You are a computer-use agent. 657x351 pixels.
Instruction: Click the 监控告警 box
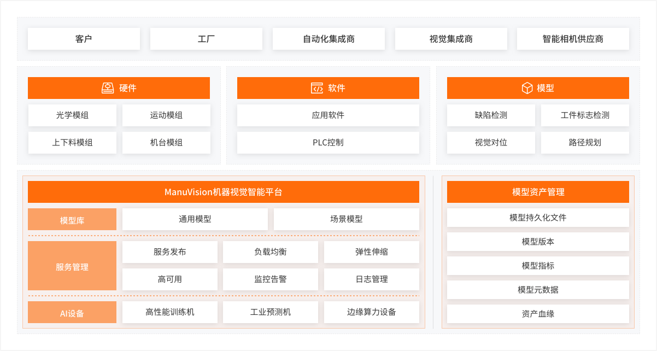tap(271, 279)
